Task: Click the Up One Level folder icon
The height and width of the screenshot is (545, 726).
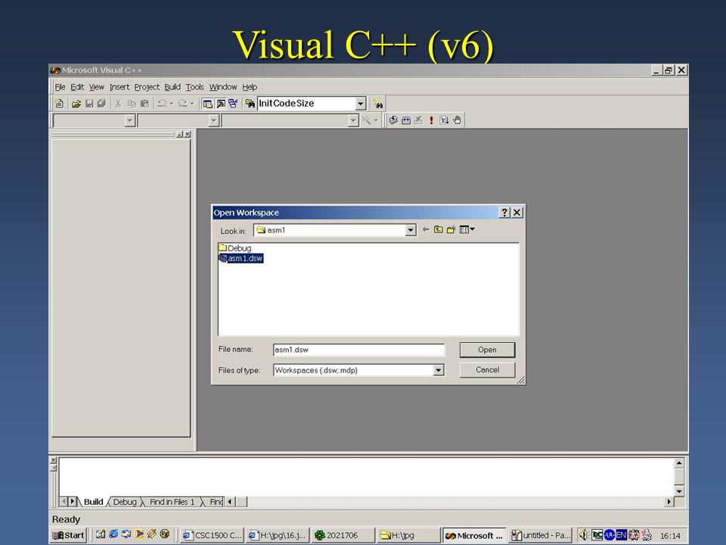Action: pyautogui.click(x=439, y=230)
